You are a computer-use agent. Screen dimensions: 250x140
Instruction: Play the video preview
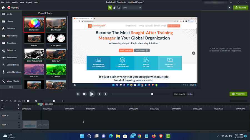click(x=92, y=94)
